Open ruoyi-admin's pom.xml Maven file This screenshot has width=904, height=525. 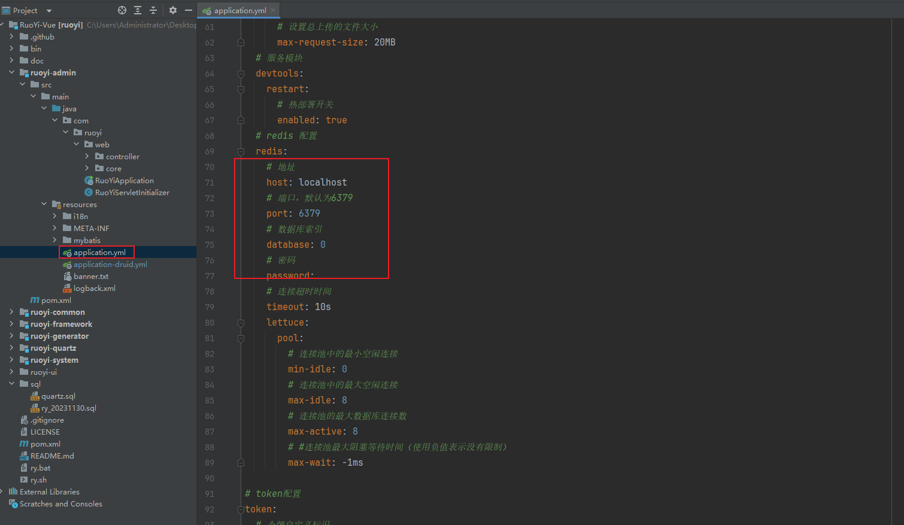tap(56, 300)
